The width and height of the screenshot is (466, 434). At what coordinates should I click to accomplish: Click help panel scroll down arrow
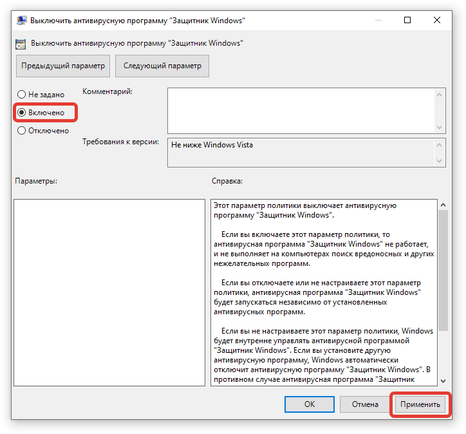tap(443, 381)
